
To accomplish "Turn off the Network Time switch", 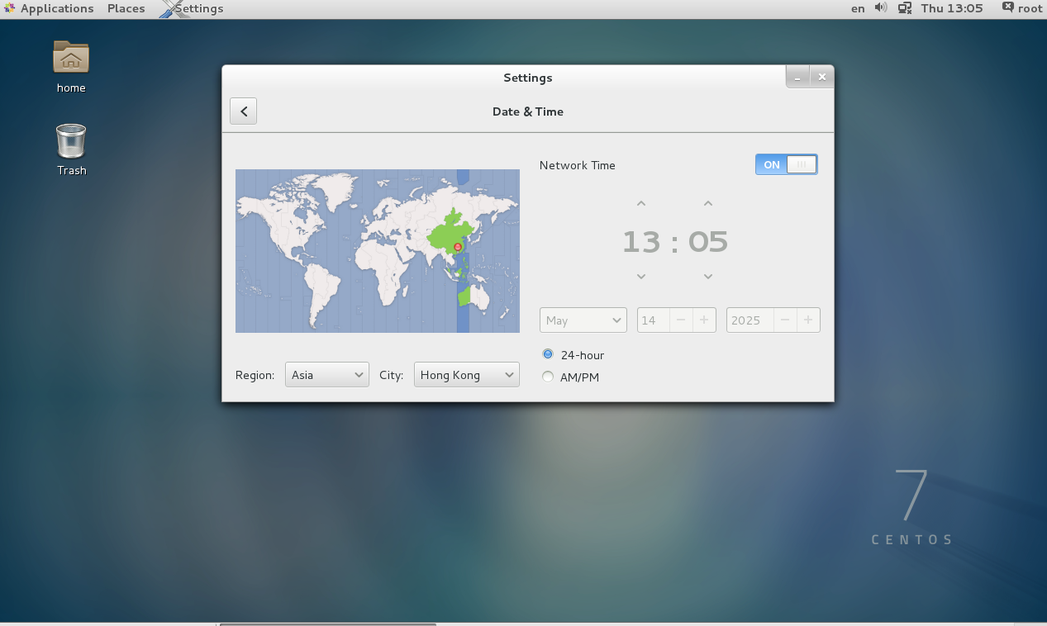I will 785,164.
